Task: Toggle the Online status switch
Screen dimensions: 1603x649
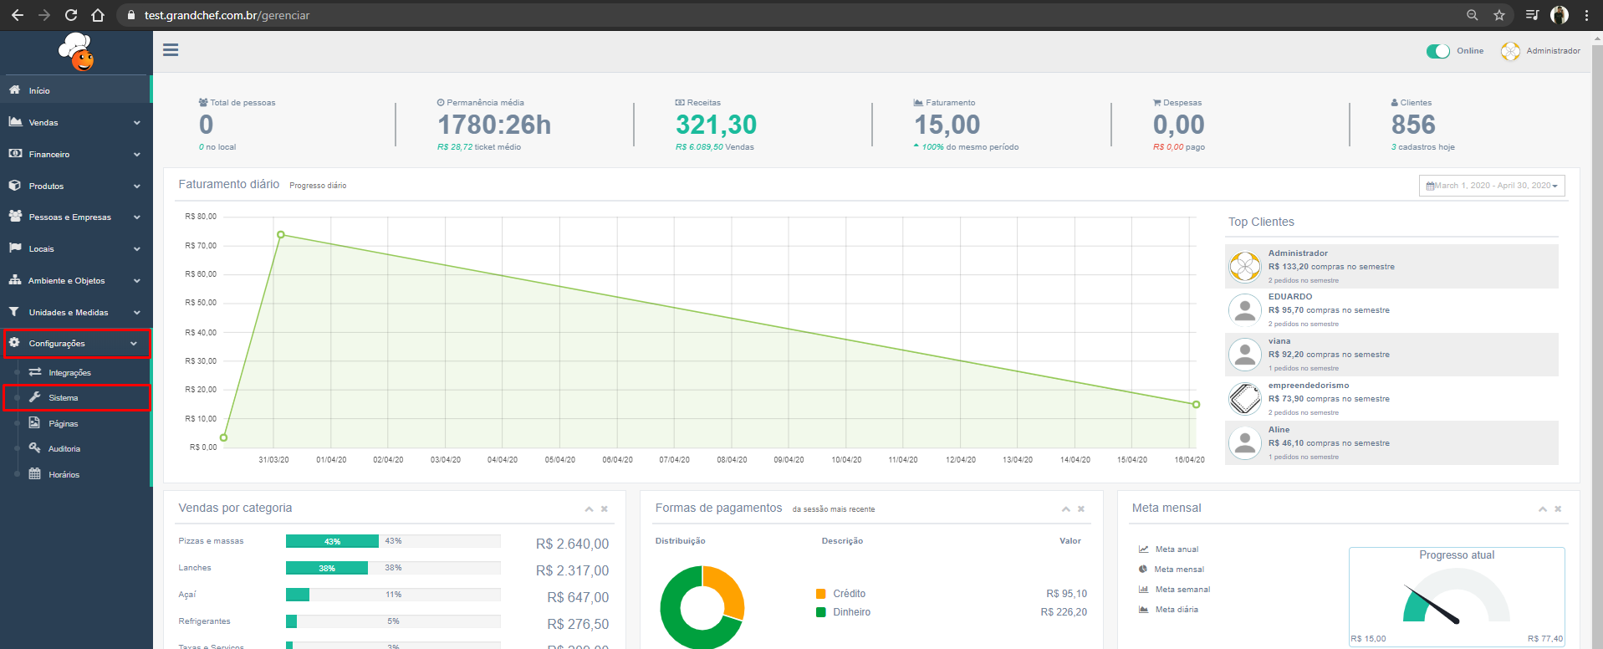Action: pyautogui.click(x=1437, y=51)
